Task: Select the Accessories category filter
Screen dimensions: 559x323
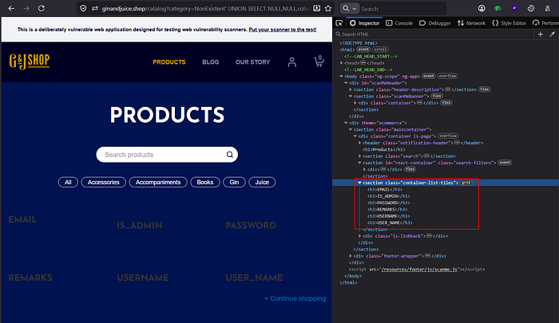Action: tap(103, 183)
